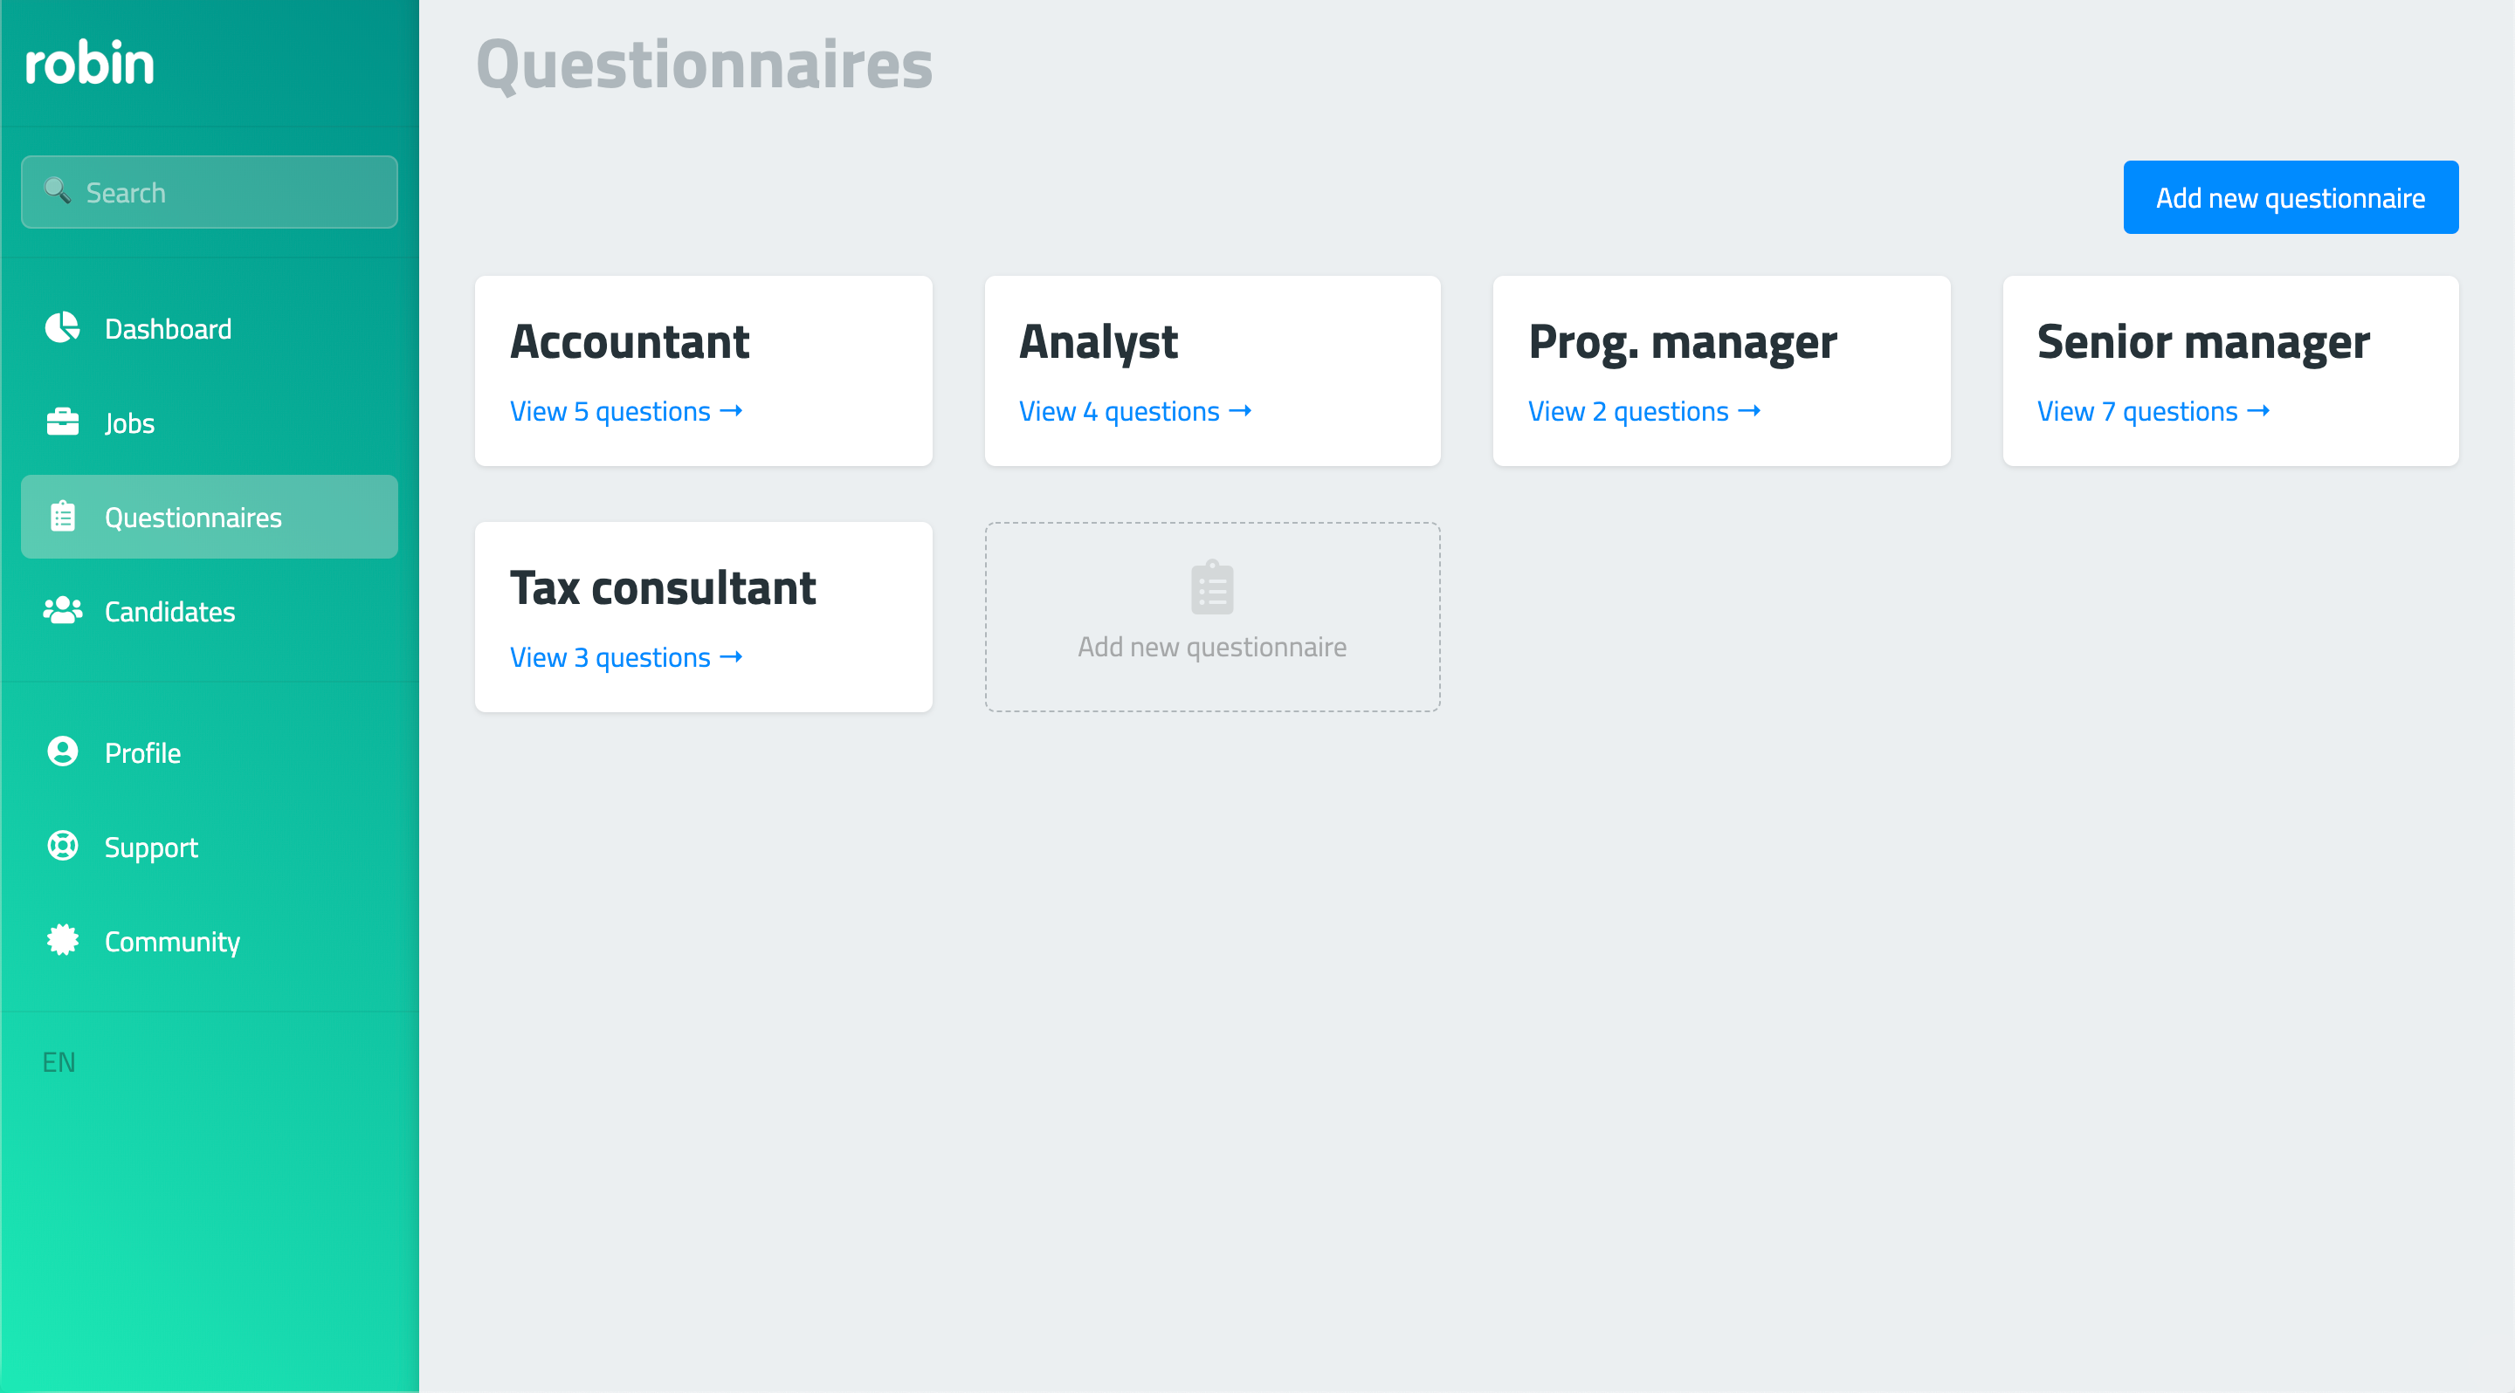View 4 questions for Analyst
The image size is (2515, 1393).
(x=1134, y=412)
